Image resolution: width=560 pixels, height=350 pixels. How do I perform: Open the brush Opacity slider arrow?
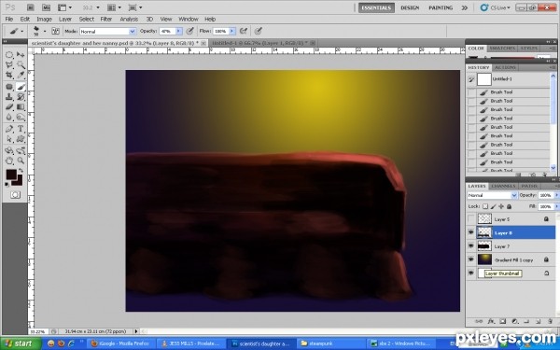[x=179, y=32]
